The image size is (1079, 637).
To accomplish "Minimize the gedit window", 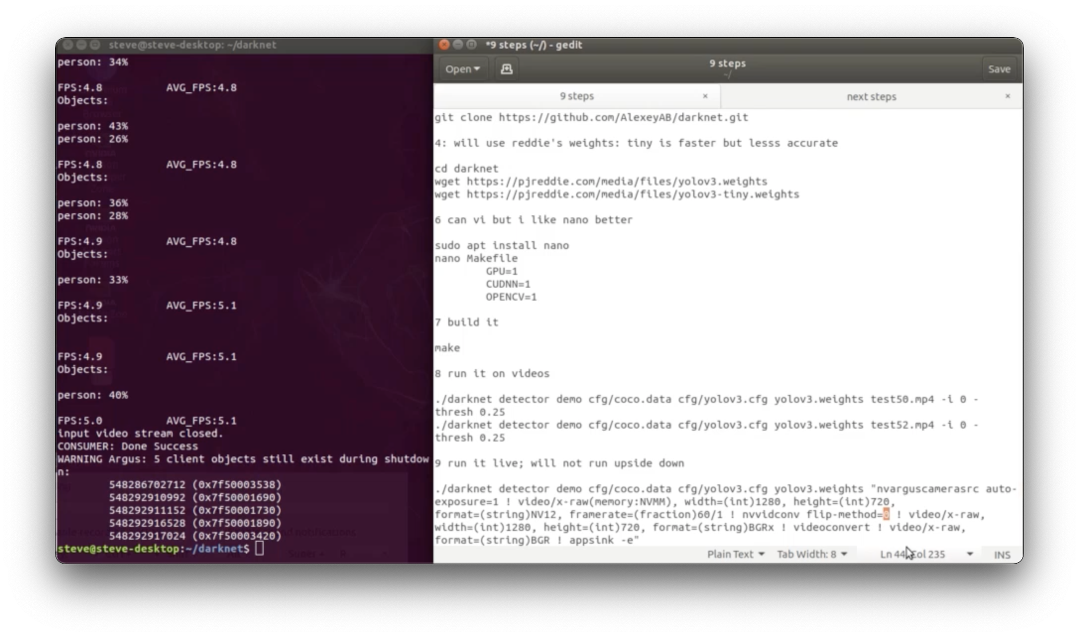I will pos(457,45).
